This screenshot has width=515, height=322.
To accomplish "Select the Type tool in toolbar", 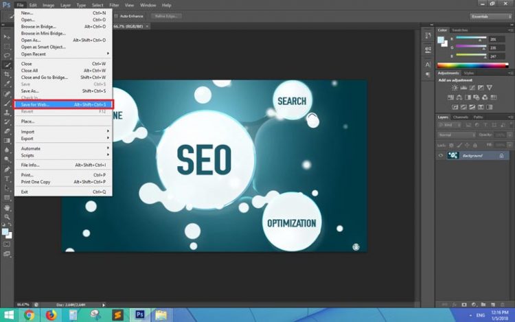I will 7,177.
